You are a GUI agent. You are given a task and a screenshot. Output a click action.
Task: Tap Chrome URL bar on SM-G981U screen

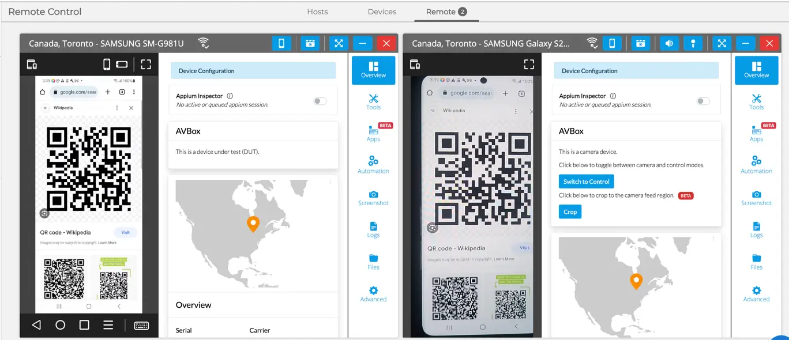point(75,92)
